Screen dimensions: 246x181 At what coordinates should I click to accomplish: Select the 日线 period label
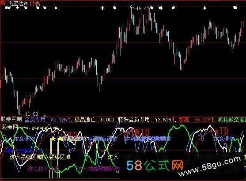35,3
